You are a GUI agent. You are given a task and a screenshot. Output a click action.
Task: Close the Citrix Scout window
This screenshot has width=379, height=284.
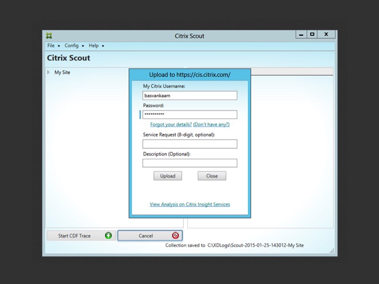326,34
